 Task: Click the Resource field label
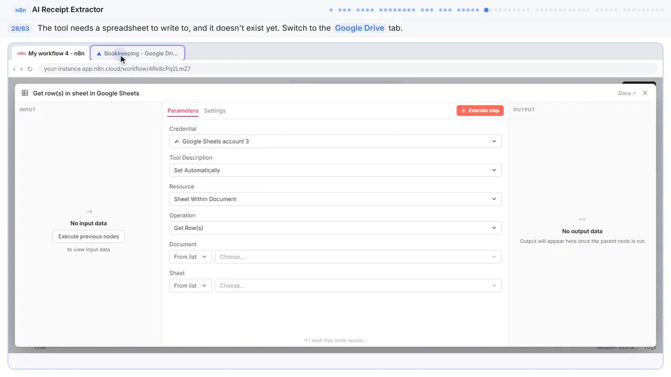click(x=182, y=186)
